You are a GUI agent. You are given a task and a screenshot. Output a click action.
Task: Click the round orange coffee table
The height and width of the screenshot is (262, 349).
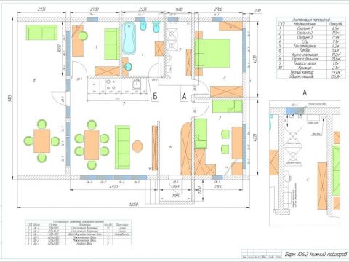tap(137, 146)
